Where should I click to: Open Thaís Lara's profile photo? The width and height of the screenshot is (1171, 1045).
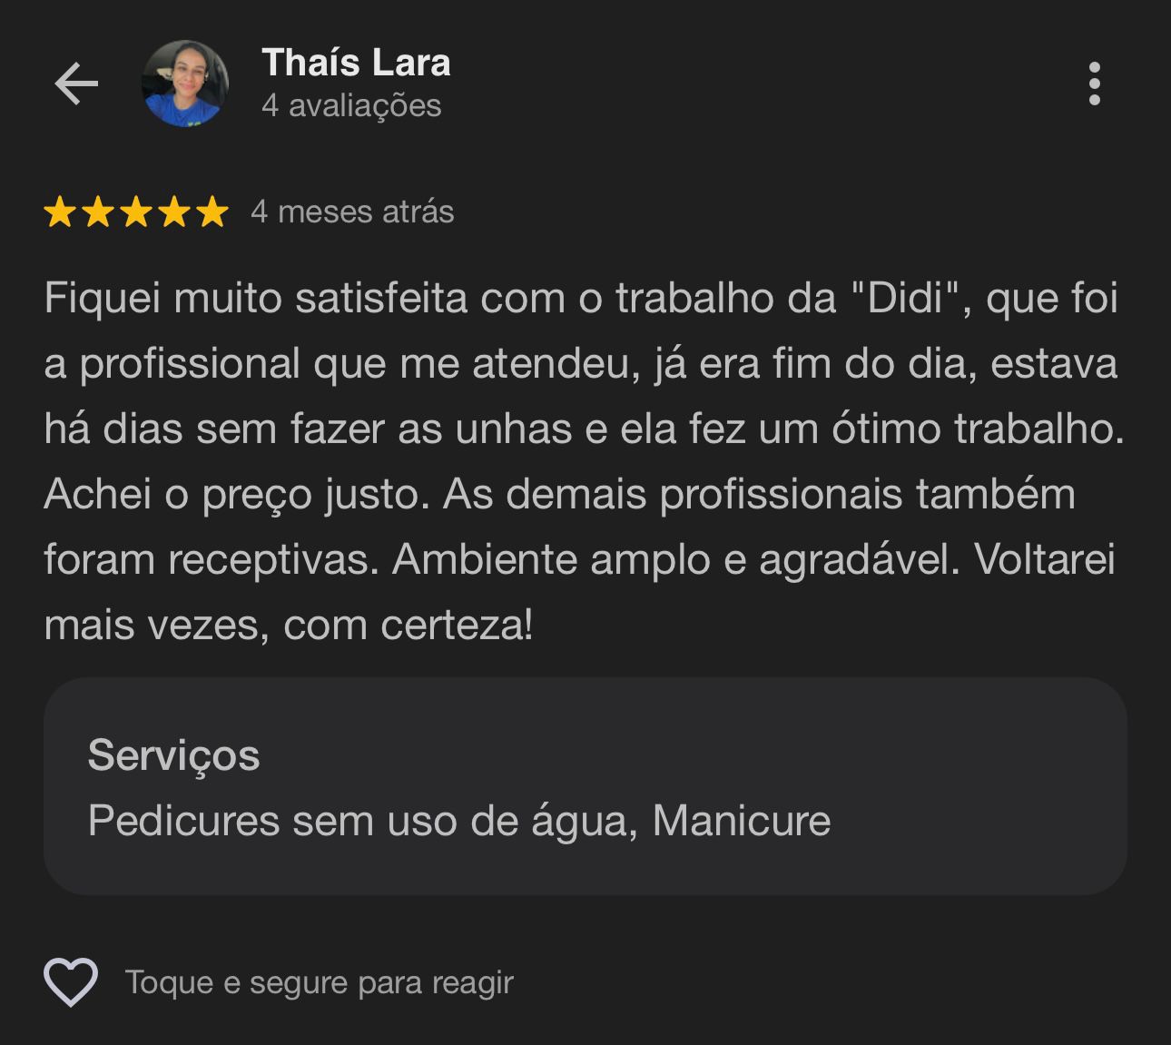[185, 84]
